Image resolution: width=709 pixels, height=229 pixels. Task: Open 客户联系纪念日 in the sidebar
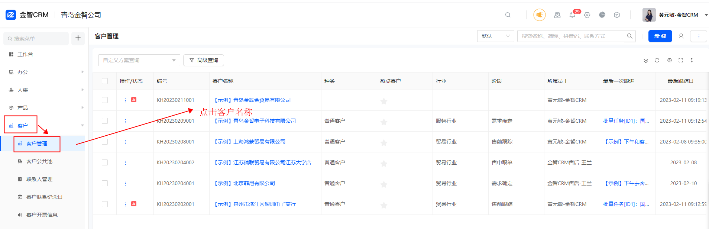(44, 197)
